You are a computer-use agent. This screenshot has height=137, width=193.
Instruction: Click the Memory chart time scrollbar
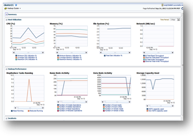(x=72, y=53)
